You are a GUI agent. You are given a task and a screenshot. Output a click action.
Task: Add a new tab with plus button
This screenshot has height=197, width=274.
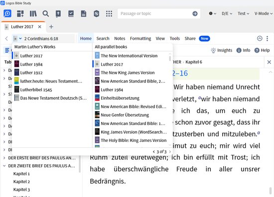(x=51, y=27)
